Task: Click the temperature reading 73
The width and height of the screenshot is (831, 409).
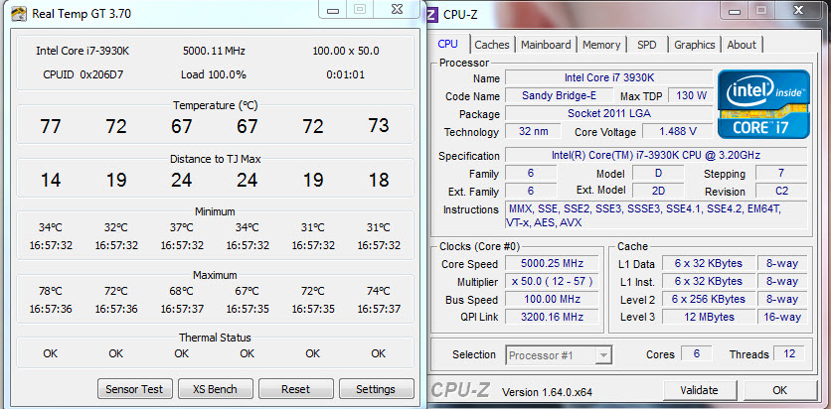Action: pos(379,125)
